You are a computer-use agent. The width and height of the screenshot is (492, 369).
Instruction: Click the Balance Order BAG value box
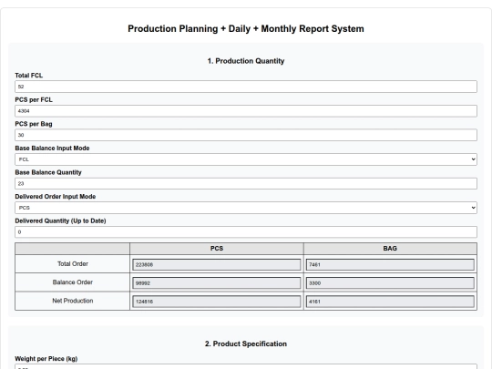(390, 283)
